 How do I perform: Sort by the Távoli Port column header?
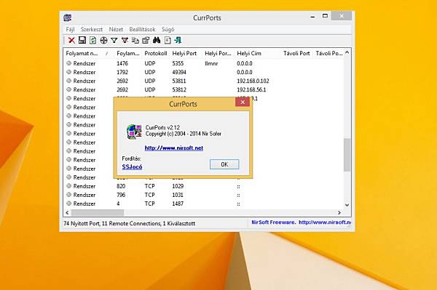click(x=296, y=53)
